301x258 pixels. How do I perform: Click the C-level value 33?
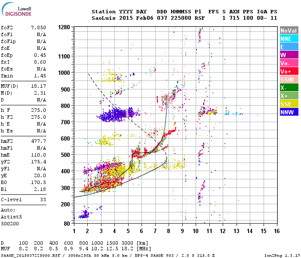click(43, 200)
